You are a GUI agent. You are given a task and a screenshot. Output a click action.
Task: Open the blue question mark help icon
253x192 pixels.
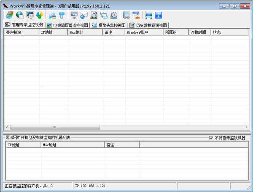click(x=158, y=15)
